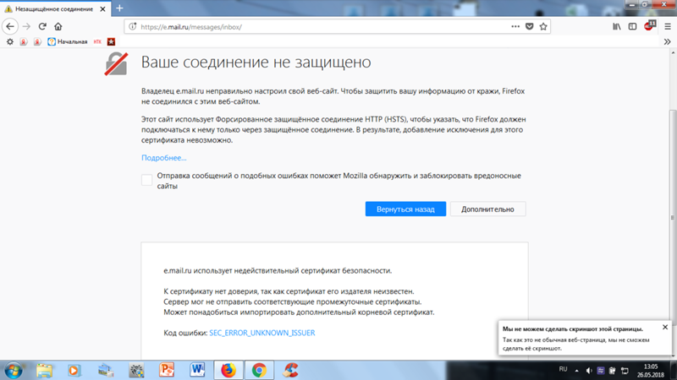
Task: Open Google Chrome from the taskbar
Action: [259, 371]
